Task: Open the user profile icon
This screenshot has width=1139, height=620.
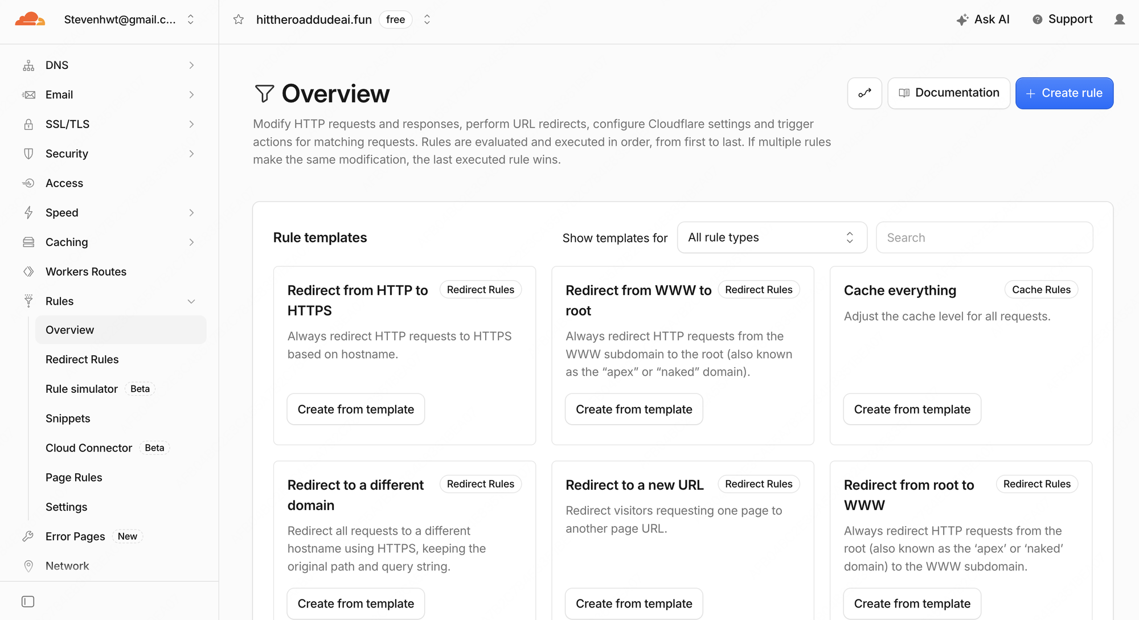Action: pyautogui.click(x=1119, y=19)
